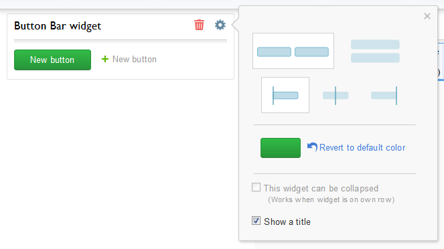Click the undo arrow icon beside Revert
The image size is (444, 249).
click(x=312, y=147)
